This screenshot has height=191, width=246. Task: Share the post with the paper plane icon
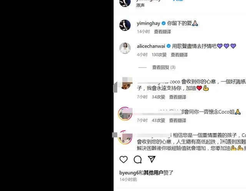pyautogui.click(x=151, y=159)
